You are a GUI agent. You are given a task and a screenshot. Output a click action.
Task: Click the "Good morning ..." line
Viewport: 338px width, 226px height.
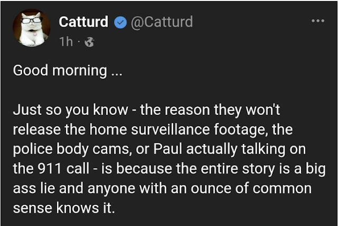point(67,70)
